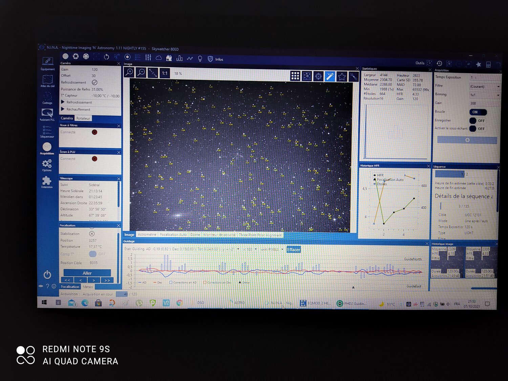This screenshot has height=381, width=508.
Task: Switch to the Dome tab
Action: [x=195, y=235]
